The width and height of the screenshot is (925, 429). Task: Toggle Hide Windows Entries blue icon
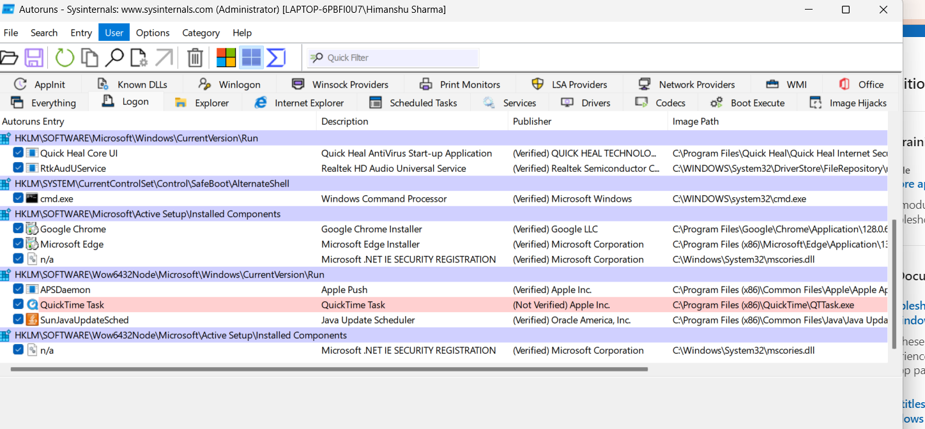251,57
